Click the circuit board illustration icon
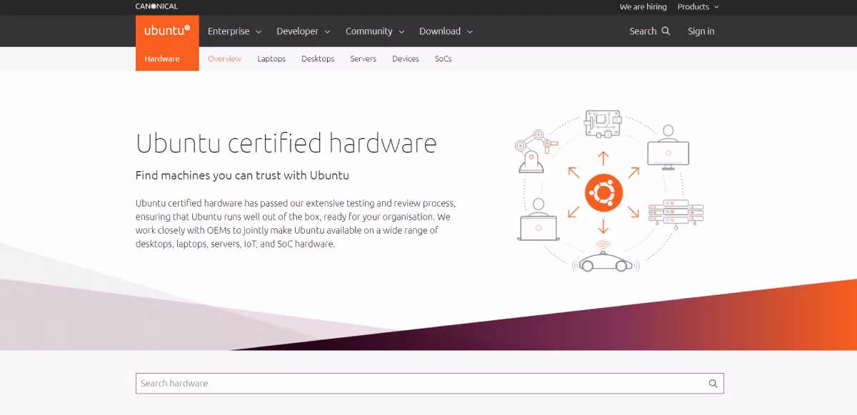Viewport: 857px width, 415px height. 603,124
